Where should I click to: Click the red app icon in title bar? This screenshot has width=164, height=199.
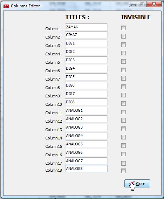point(6,6)
